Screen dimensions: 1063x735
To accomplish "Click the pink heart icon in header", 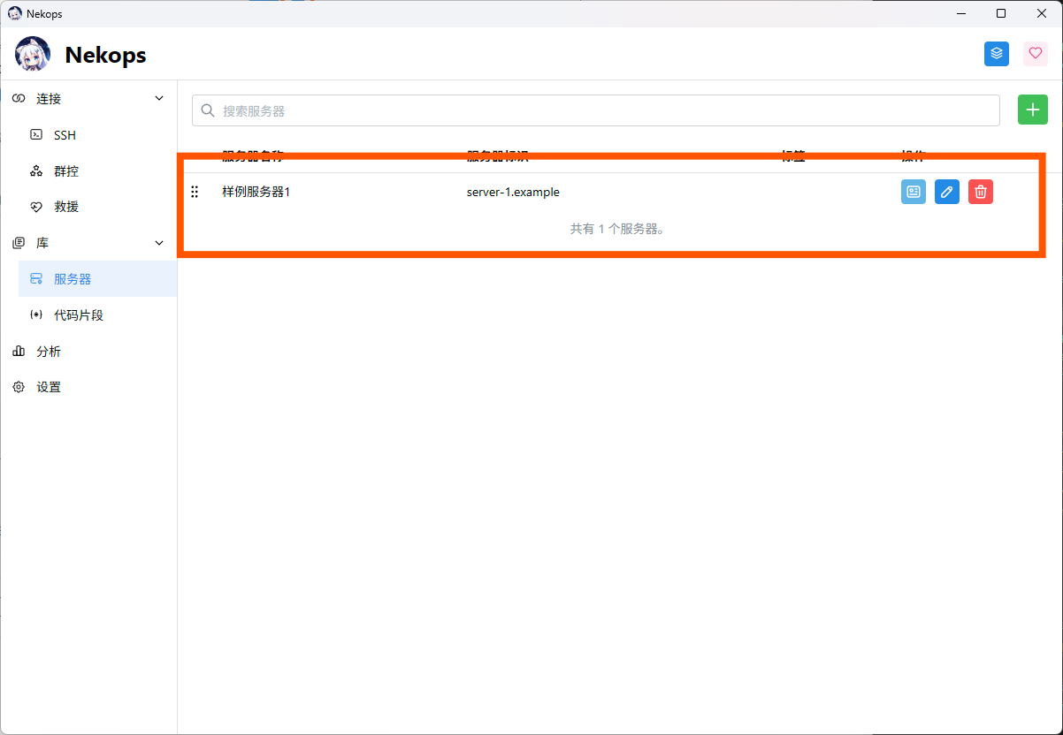I will click(1036, 54).
